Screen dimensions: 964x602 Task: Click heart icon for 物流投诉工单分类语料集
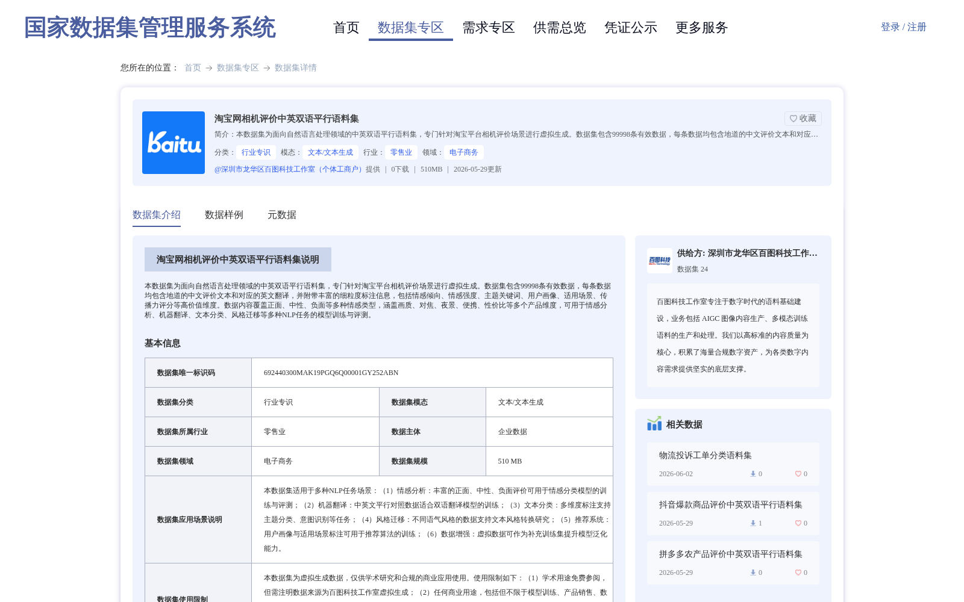(x=798, y=474)
